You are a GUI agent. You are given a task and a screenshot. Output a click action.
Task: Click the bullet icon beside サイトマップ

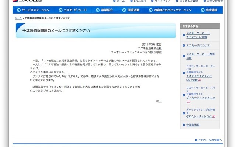[x=152, y=1]
